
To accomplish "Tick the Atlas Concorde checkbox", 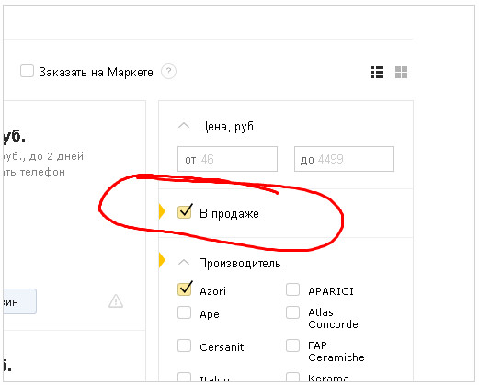I will click(292, 312).
